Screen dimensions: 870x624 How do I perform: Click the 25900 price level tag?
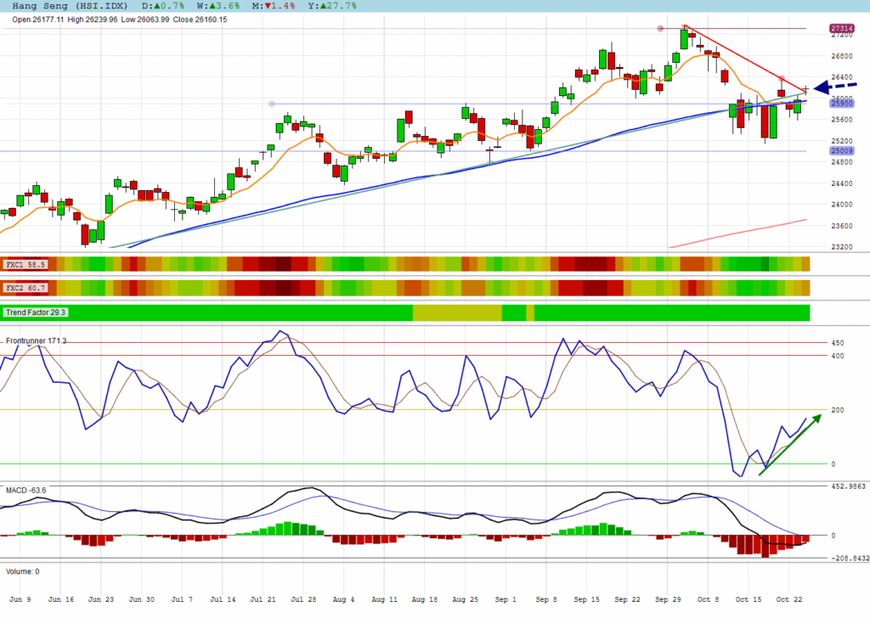click(x=841, y=101)
